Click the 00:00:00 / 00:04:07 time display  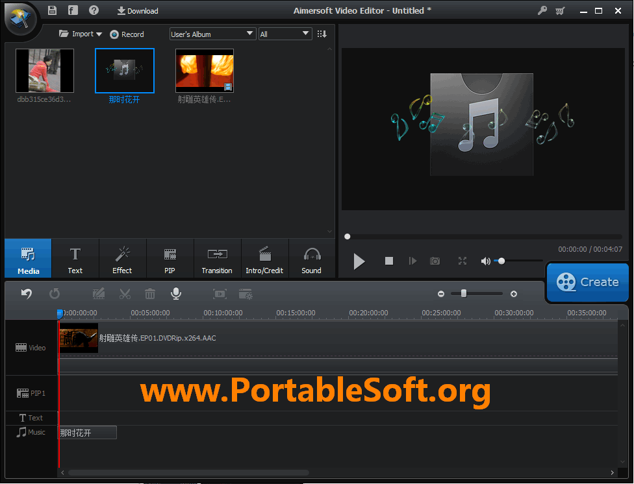(590, 249)
